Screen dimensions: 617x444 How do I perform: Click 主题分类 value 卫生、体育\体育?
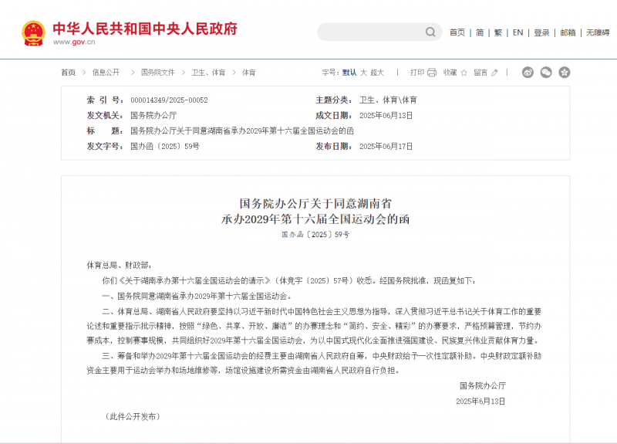point(388,100)
